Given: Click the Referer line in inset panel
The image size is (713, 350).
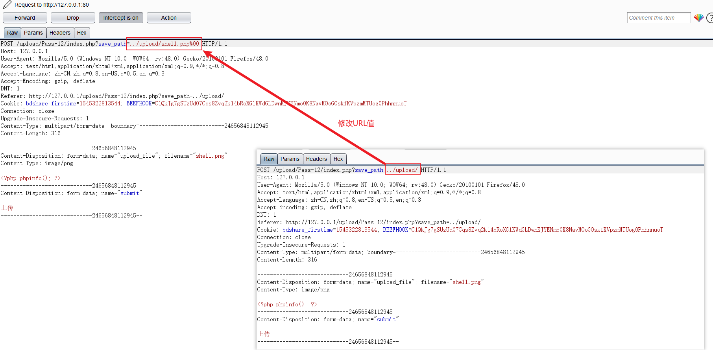Looking at the screenshot, I should [369, 222].
